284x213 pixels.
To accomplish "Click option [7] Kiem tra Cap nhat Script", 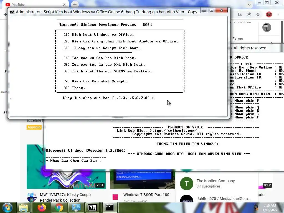I will (x=95, y=81).
